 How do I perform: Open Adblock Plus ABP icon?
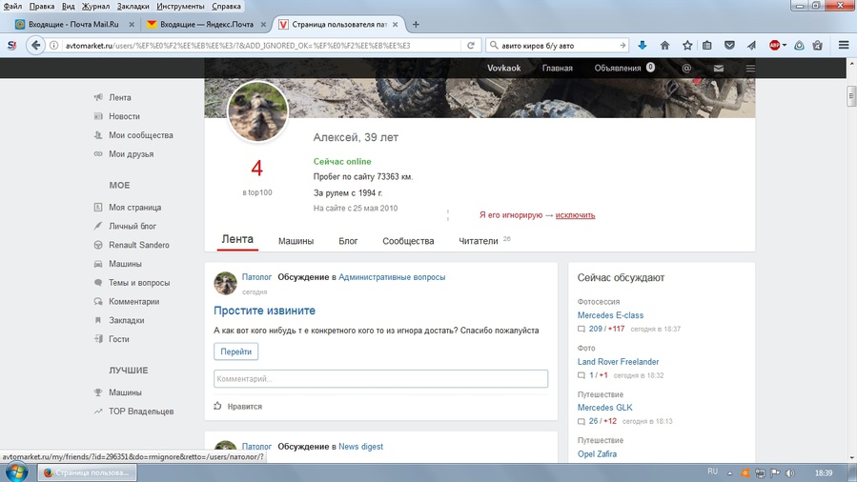(775, 46)
